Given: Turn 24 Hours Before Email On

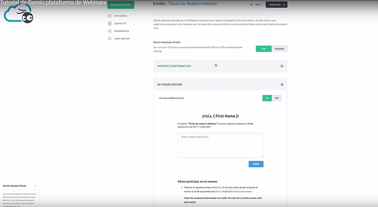Looking at the screenshot, I should coord(267,98).
